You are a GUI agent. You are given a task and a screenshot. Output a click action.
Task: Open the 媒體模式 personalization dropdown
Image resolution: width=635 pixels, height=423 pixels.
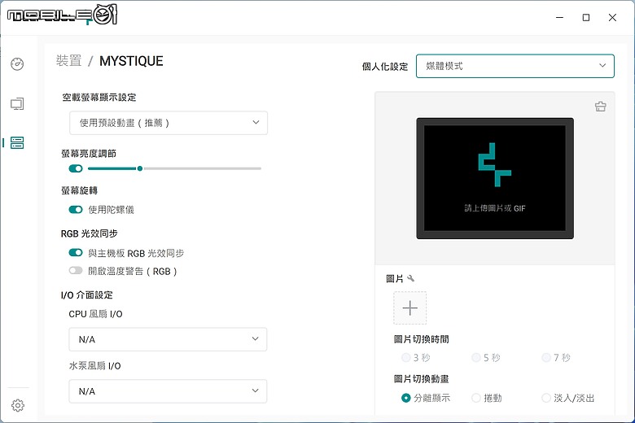coord(515,66)
